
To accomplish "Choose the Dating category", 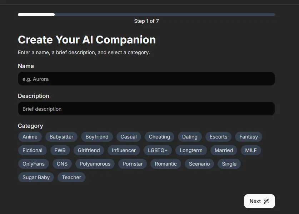I will tap(190, 137).
